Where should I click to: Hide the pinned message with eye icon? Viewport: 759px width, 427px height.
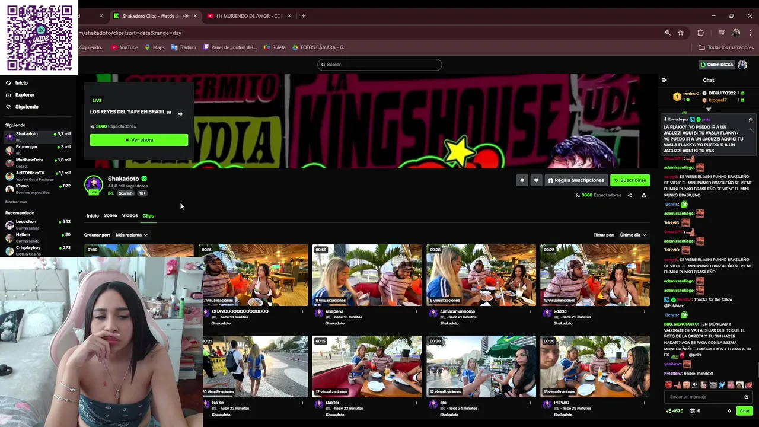click(x=751, y=119)
